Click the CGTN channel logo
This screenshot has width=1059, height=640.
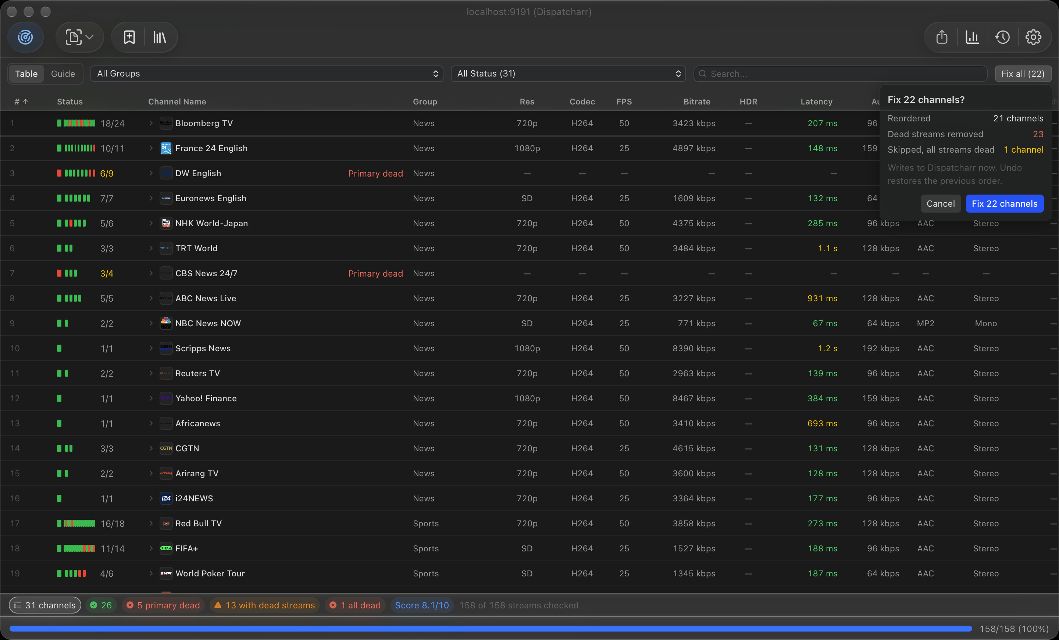166,448
